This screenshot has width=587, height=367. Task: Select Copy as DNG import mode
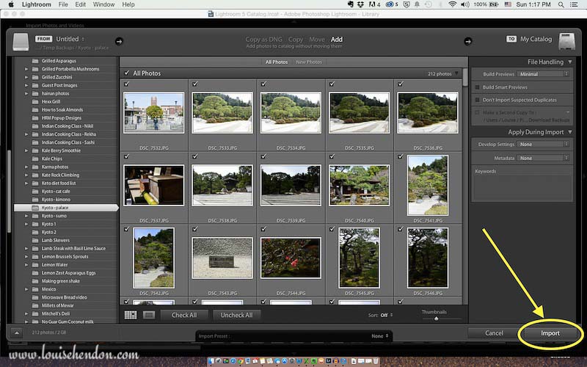(x=264, y=40)
